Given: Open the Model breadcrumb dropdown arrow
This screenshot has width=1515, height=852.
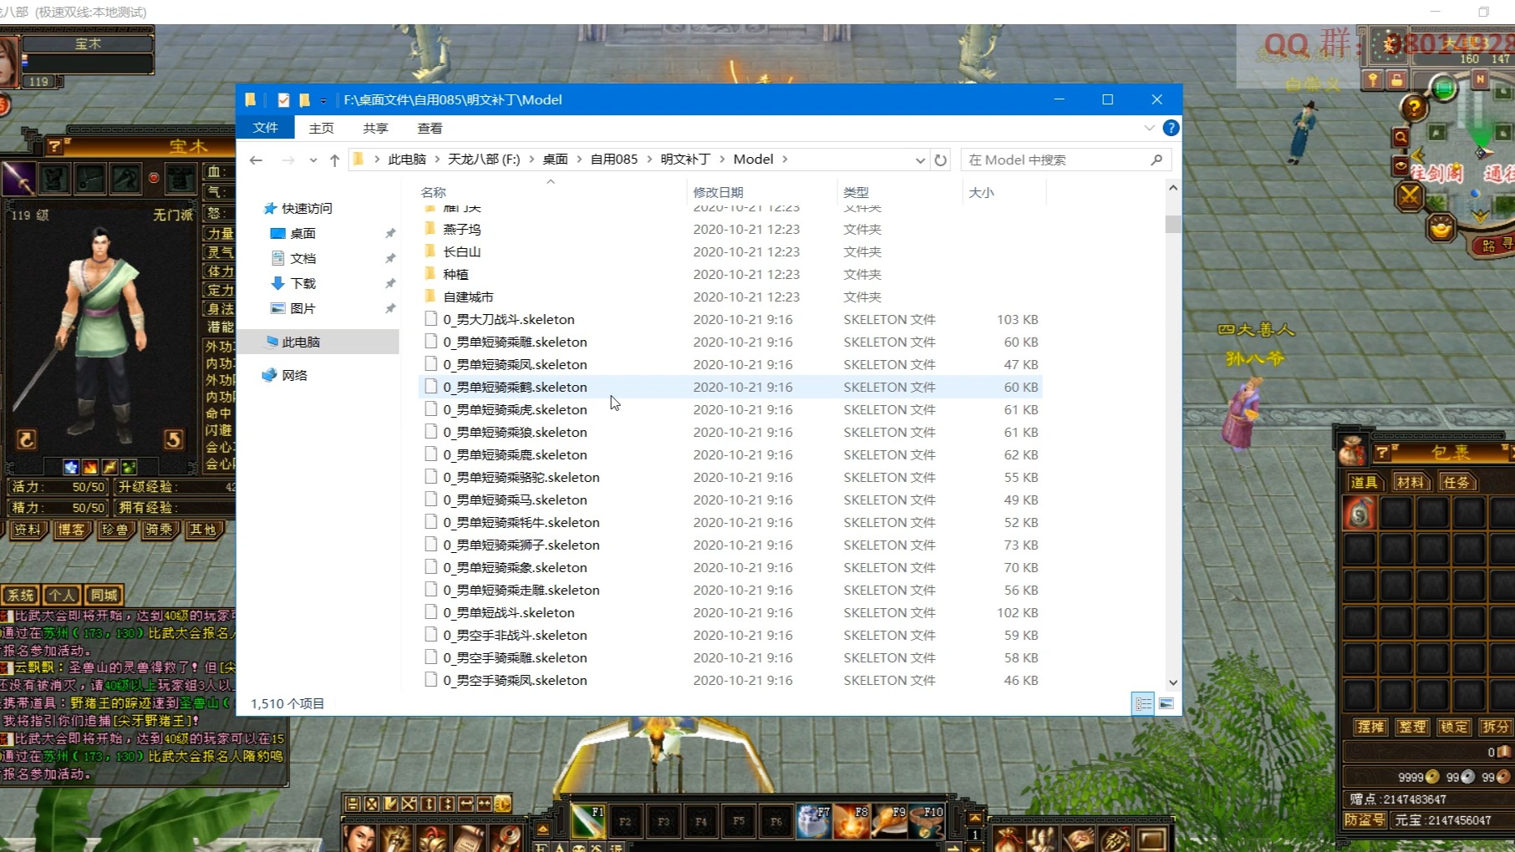Looking at the screenshot, I should click(785, 159).
